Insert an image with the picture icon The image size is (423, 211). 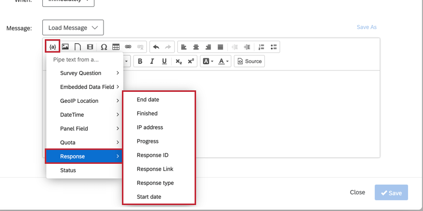(x=65, y=47)
